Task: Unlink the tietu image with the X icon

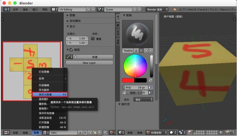Action: (99, 132)
